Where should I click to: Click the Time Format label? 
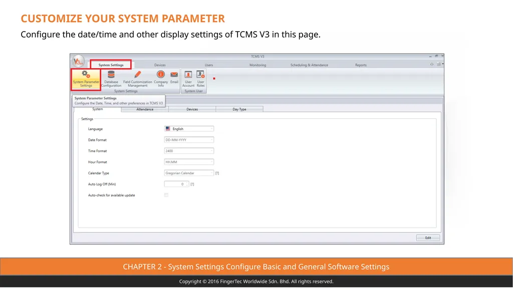pos(97,151)
